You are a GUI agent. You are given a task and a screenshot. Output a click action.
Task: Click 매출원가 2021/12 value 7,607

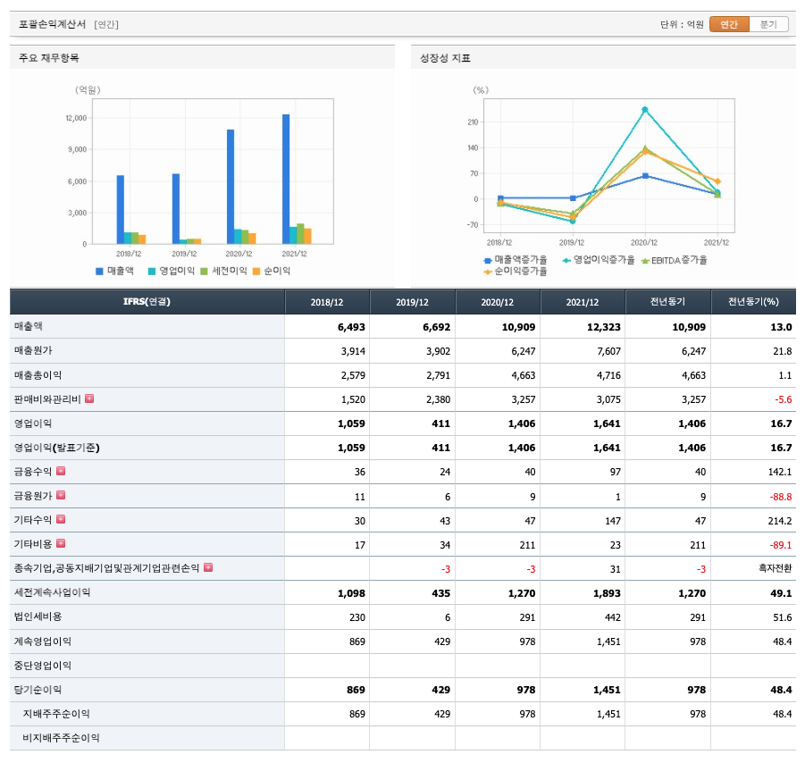(x=608, y=351)
